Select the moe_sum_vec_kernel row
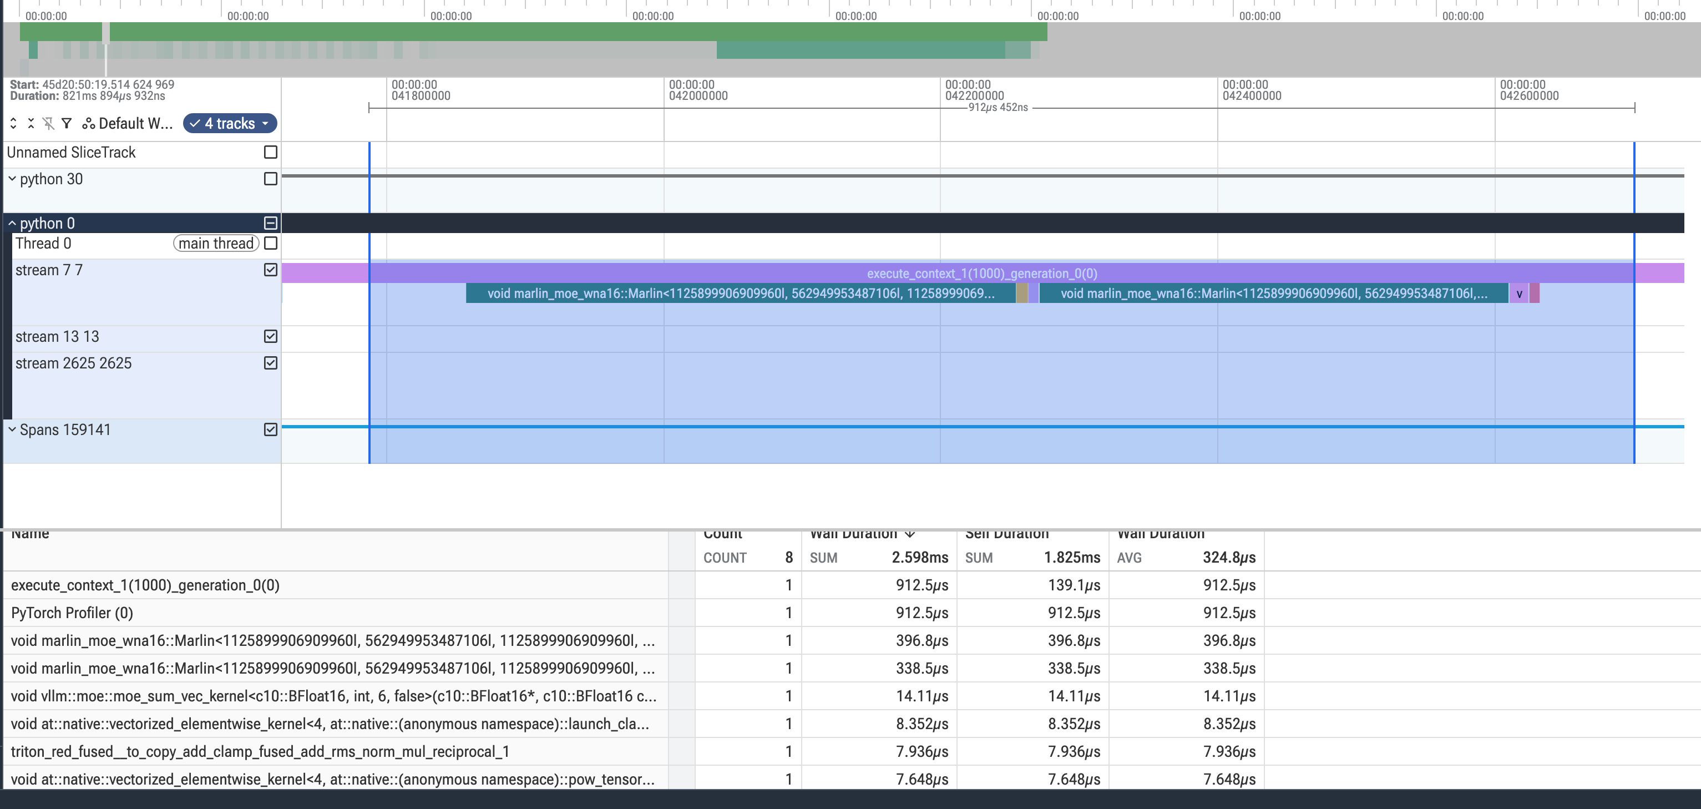This screenshot has width=1701, height=809. click(x=634, y=696)
